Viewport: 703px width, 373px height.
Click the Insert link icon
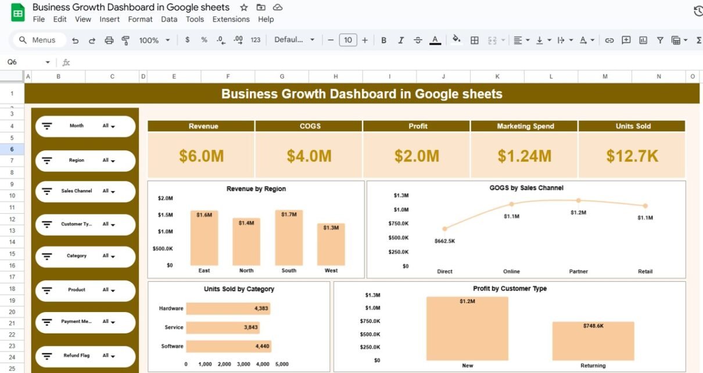(x=609, y=40)
